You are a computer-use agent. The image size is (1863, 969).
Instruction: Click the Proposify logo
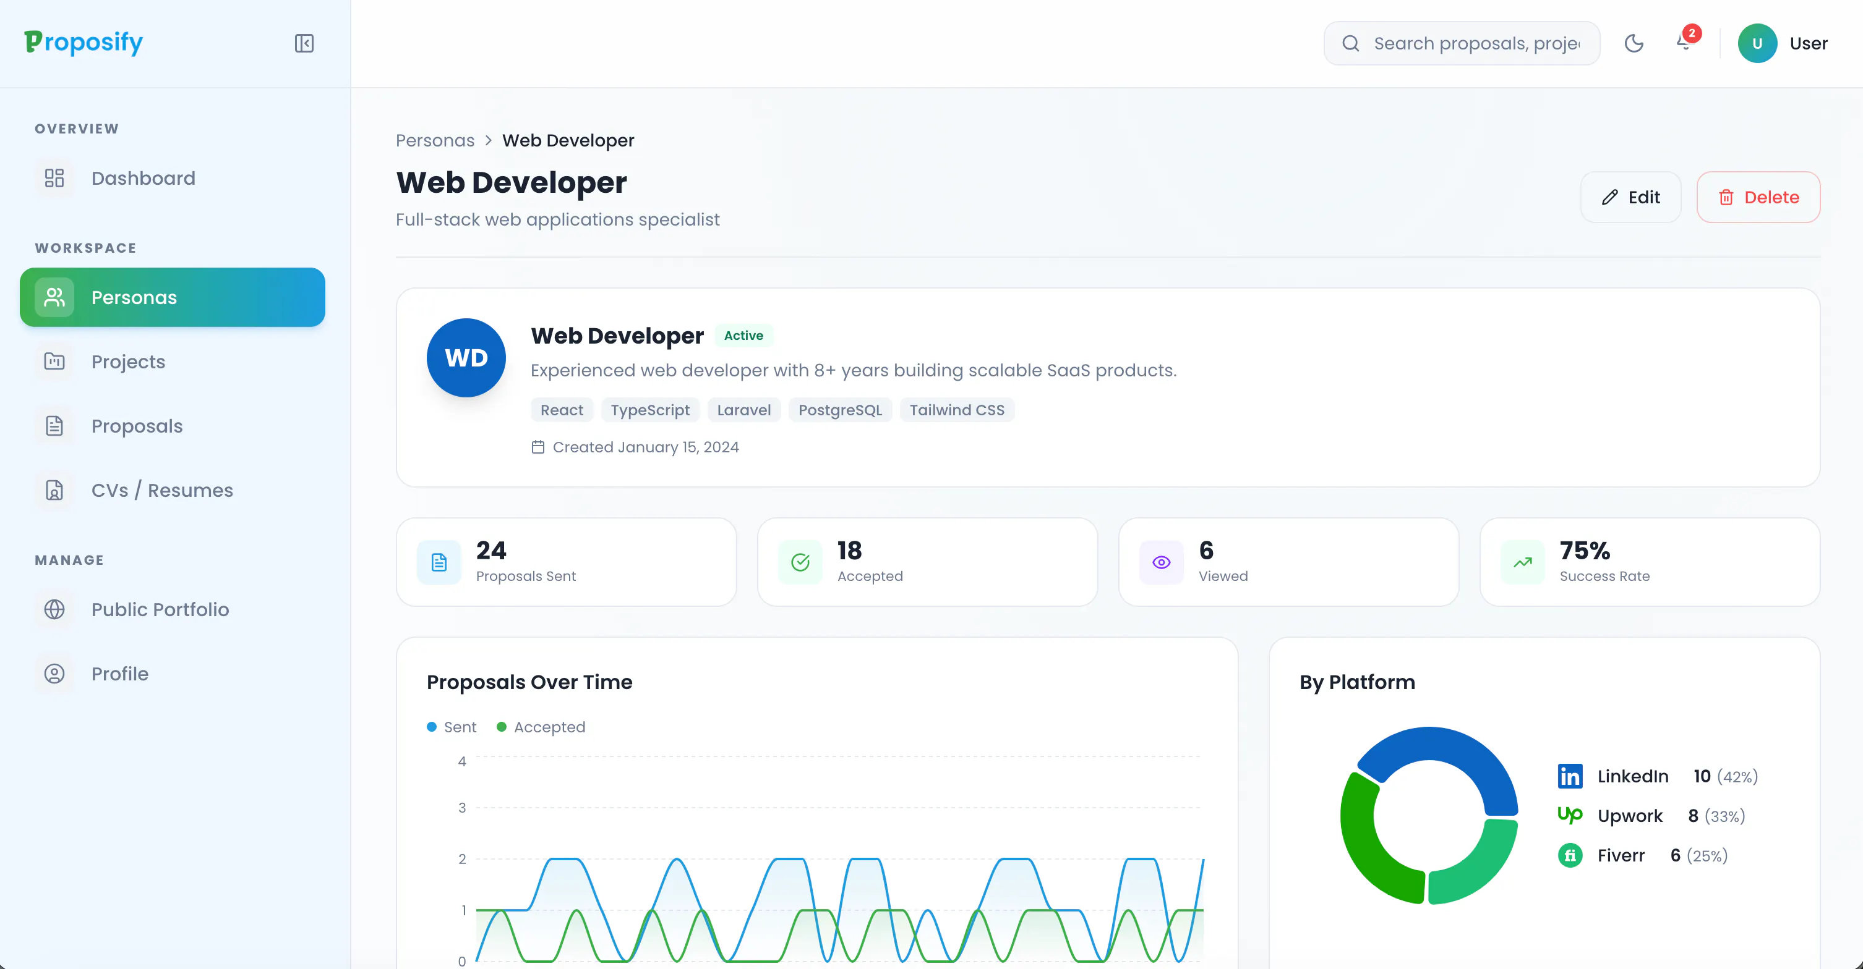pyautogui.click(x=83, y=43)
